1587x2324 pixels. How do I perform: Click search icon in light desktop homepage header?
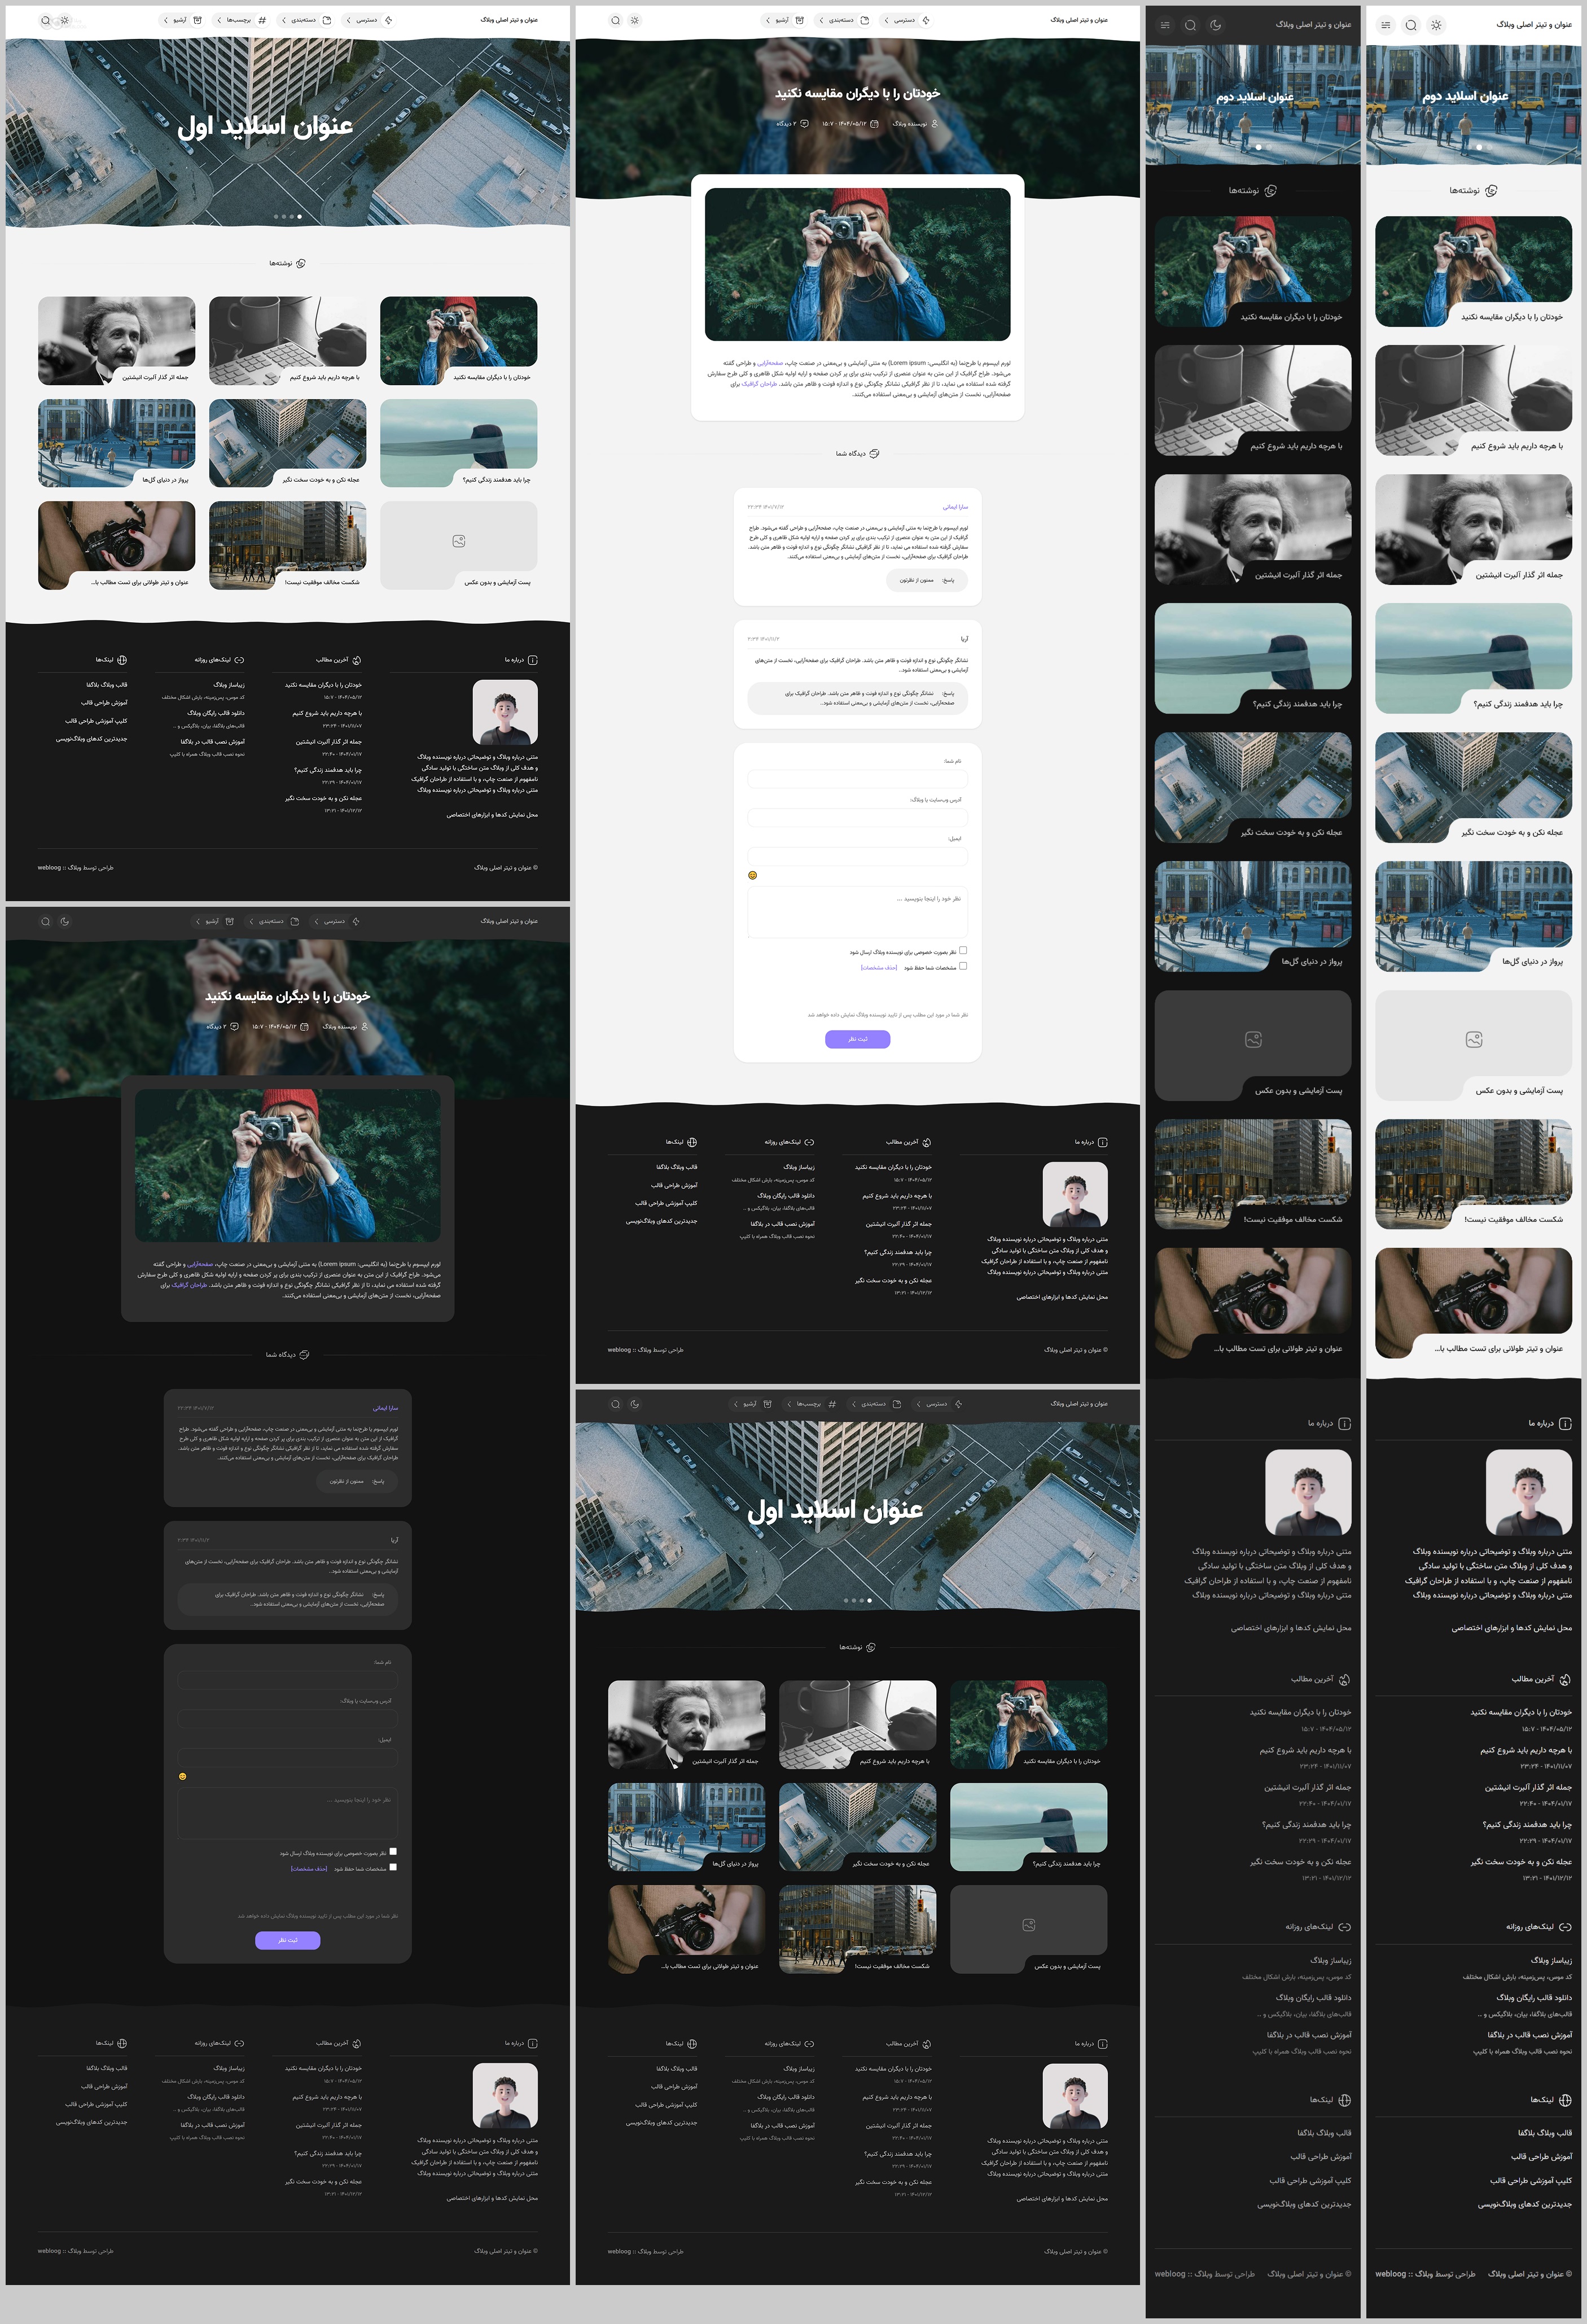tap(45, 20)
